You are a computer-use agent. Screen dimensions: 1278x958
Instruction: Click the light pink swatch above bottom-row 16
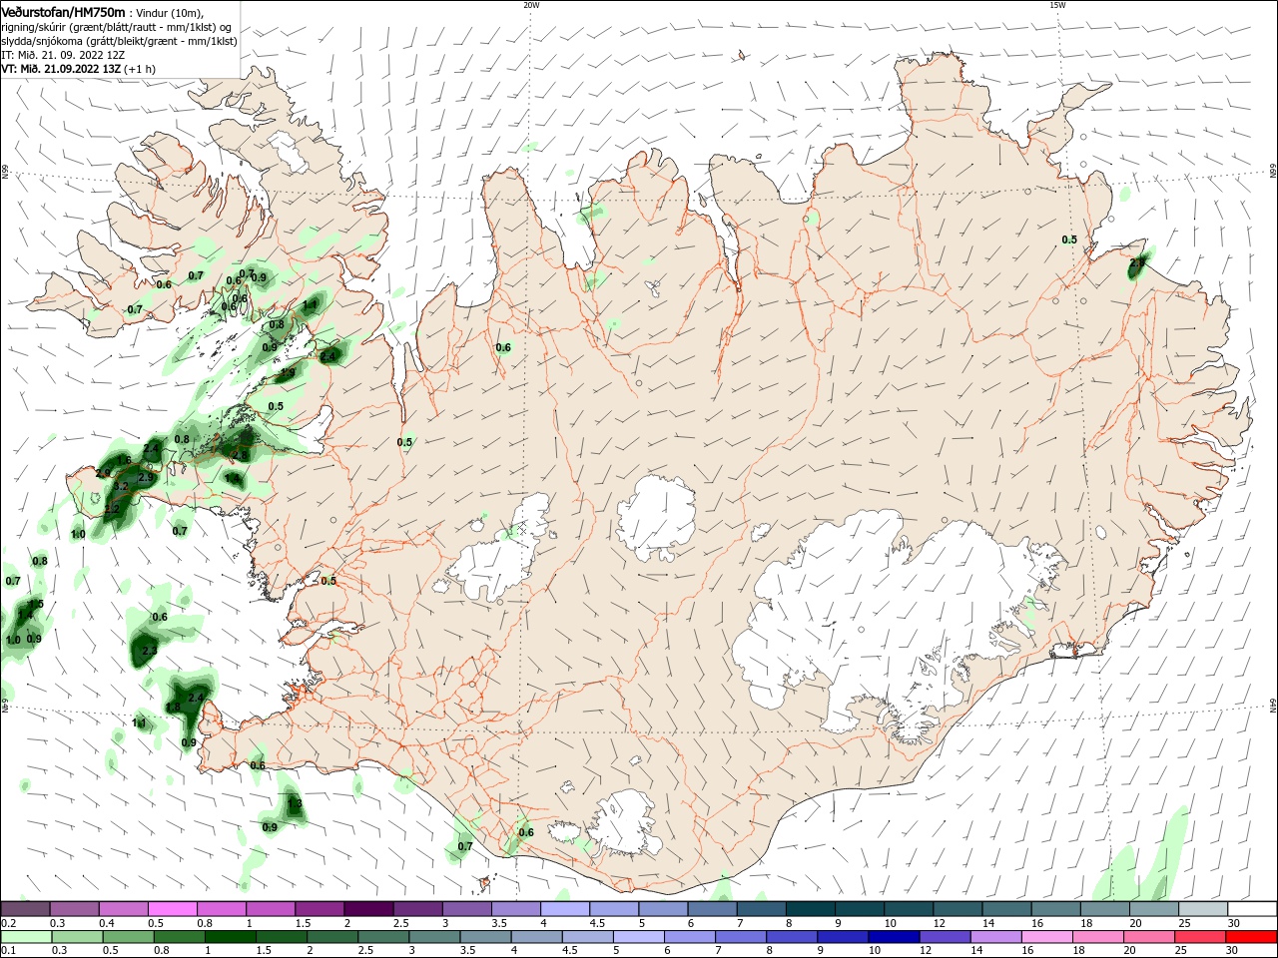pyautogui.click(x=1047, y=937)
